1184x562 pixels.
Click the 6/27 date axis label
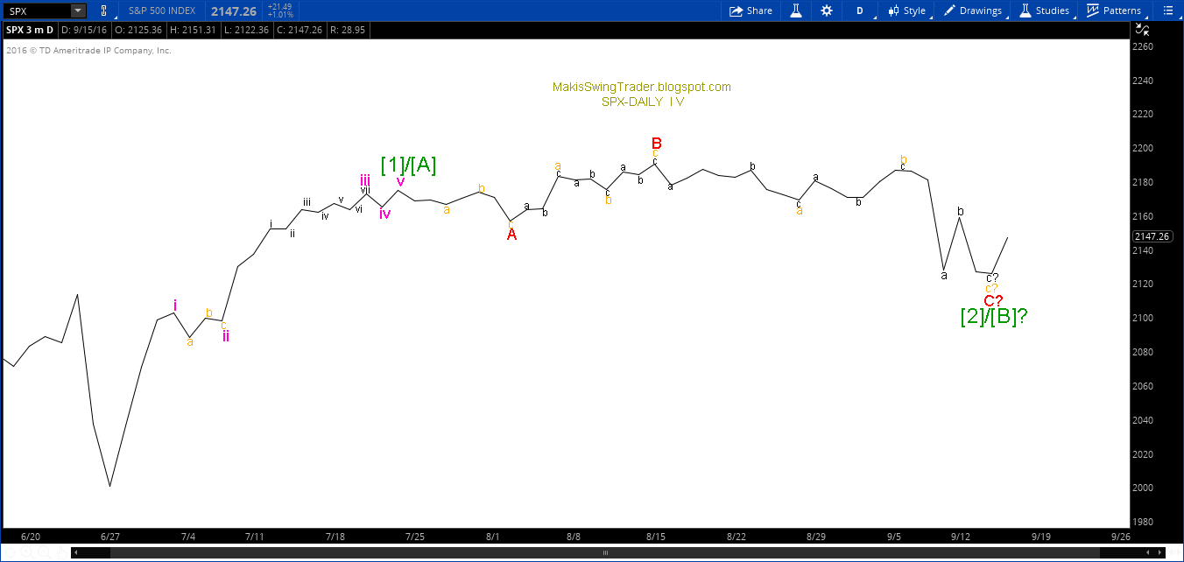110,536
